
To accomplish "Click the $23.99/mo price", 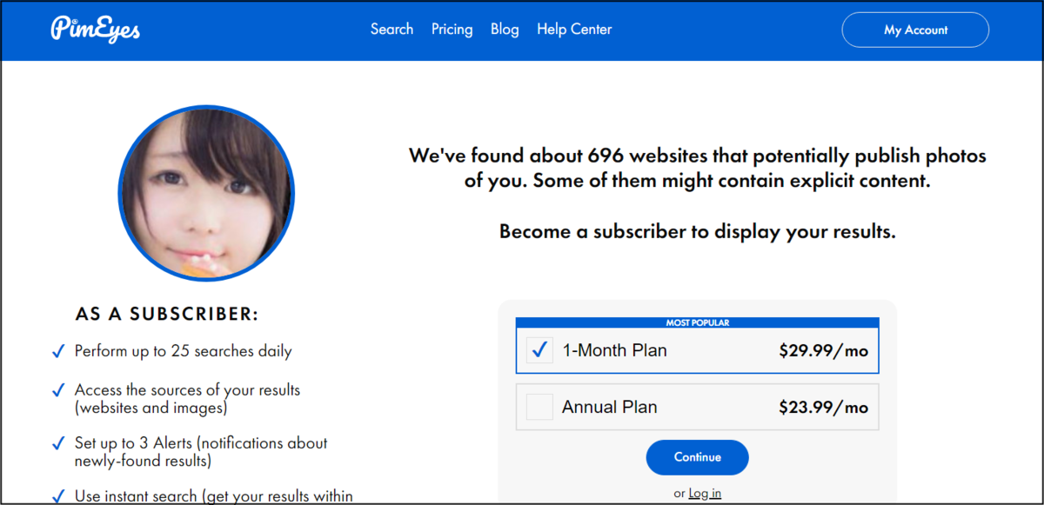I will (x=823, y=407).
